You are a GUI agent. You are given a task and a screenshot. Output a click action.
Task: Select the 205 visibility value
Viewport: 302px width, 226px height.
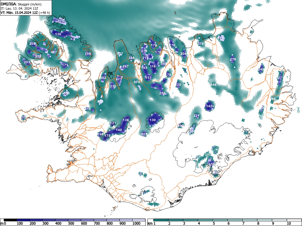click(x=32, y=44)
